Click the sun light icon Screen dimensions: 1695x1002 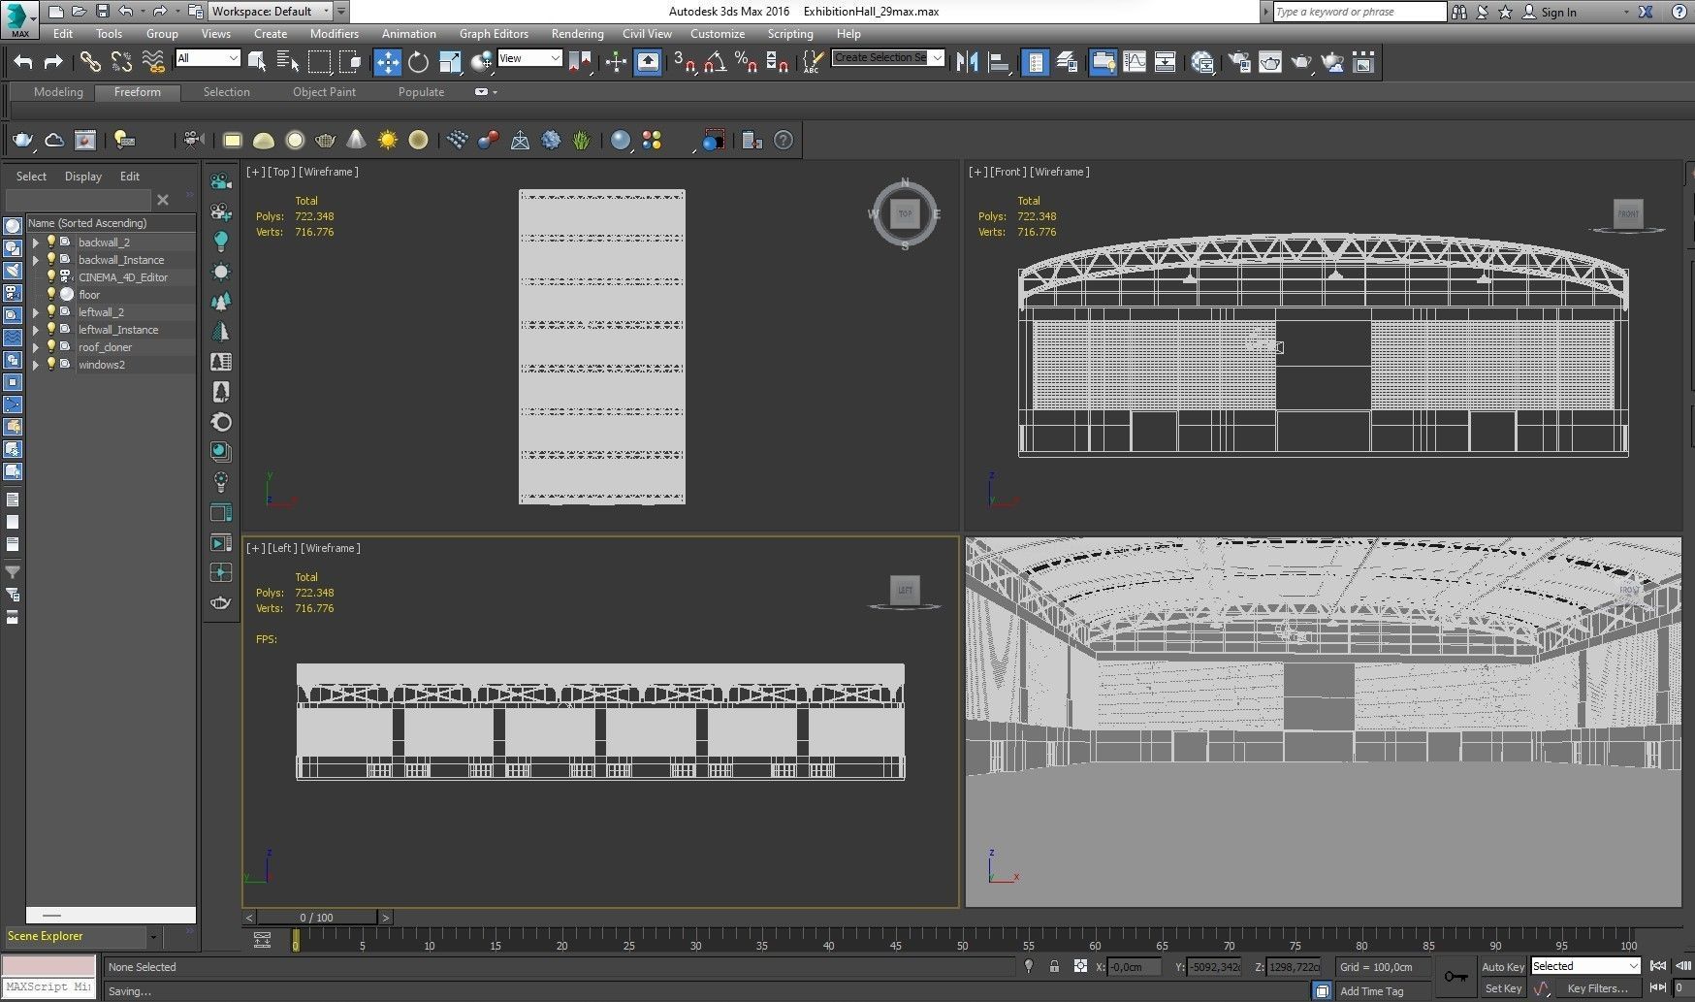pyautogui.click(x=388, y=140)
